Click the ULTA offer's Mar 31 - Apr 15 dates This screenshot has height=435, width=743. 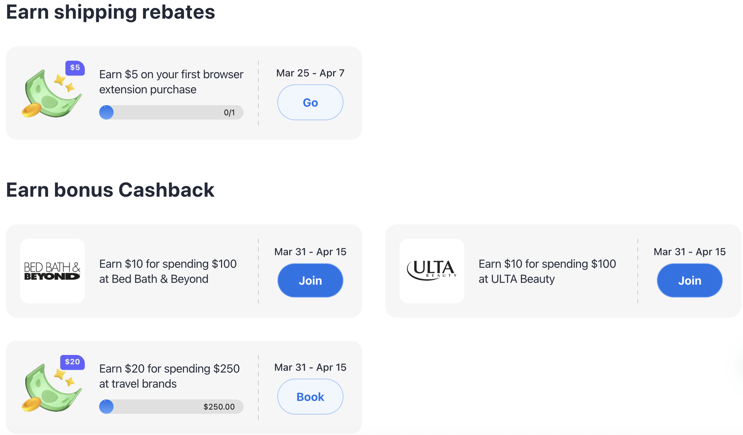point(689,252)
